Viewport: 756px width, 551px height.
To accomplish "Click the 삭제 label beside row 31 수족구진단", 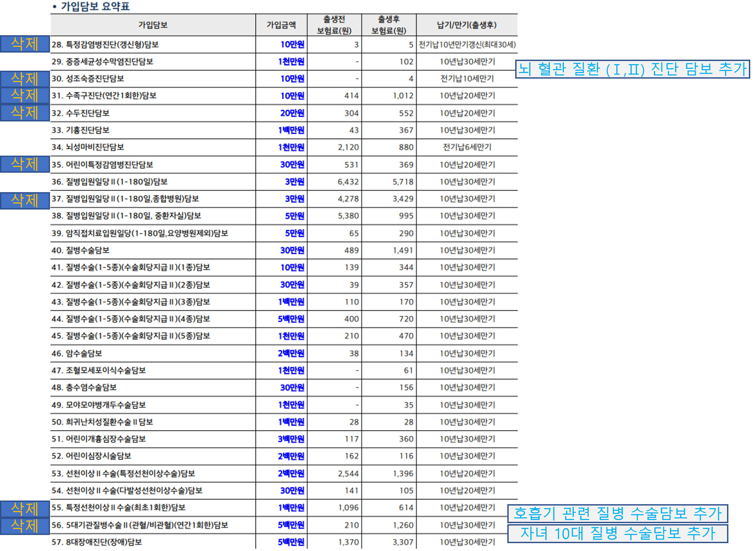I will [x=25, y=96].
